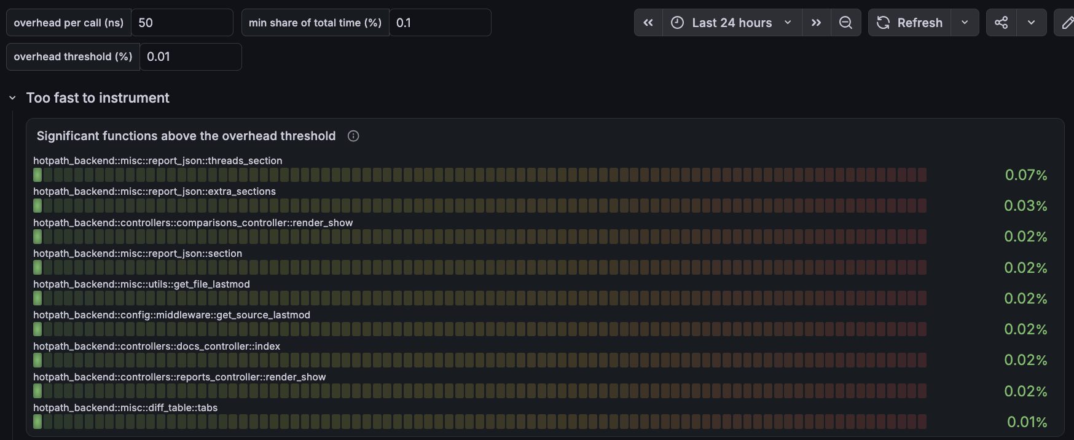Click the panel title Significant functions above threshold
The height and width of the screenshot is (440, 1074).
pos(186,136)
